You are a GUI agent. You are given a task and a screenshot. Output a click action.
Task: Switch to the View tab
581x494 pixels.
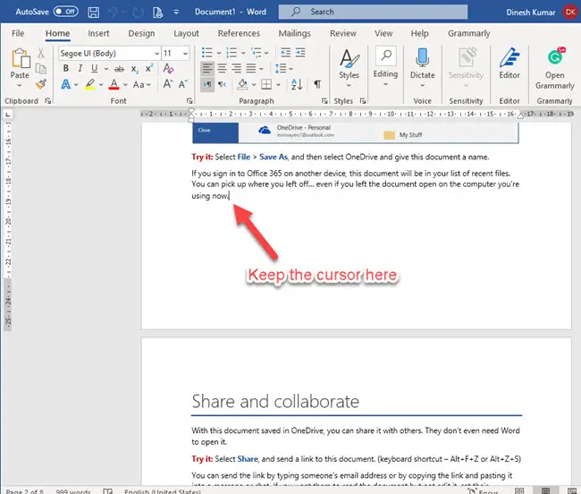[x=383, y=33]
